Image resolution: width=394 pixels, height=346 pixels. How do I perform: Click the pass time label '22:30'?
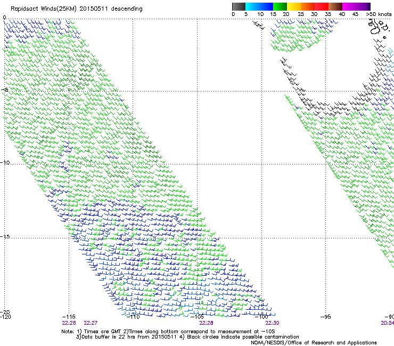click(272, 323)
